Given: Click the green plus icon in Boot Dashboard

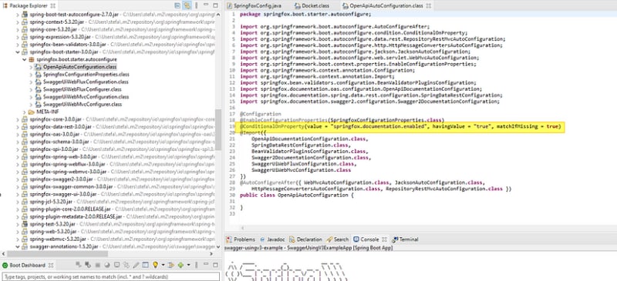Looking at the screenshot, I should pos(181,265).
